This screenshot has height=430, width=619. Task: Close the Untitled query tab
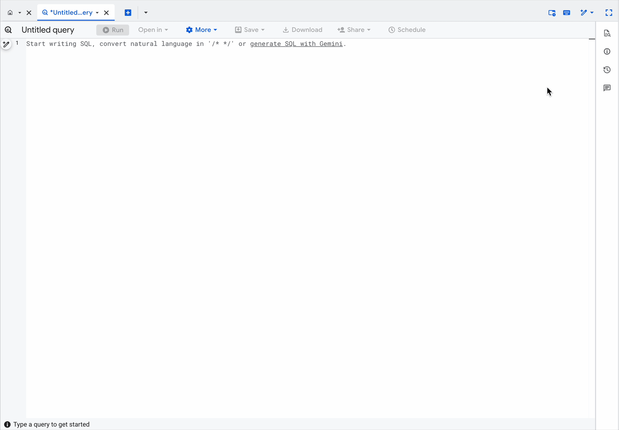point(106,13)
